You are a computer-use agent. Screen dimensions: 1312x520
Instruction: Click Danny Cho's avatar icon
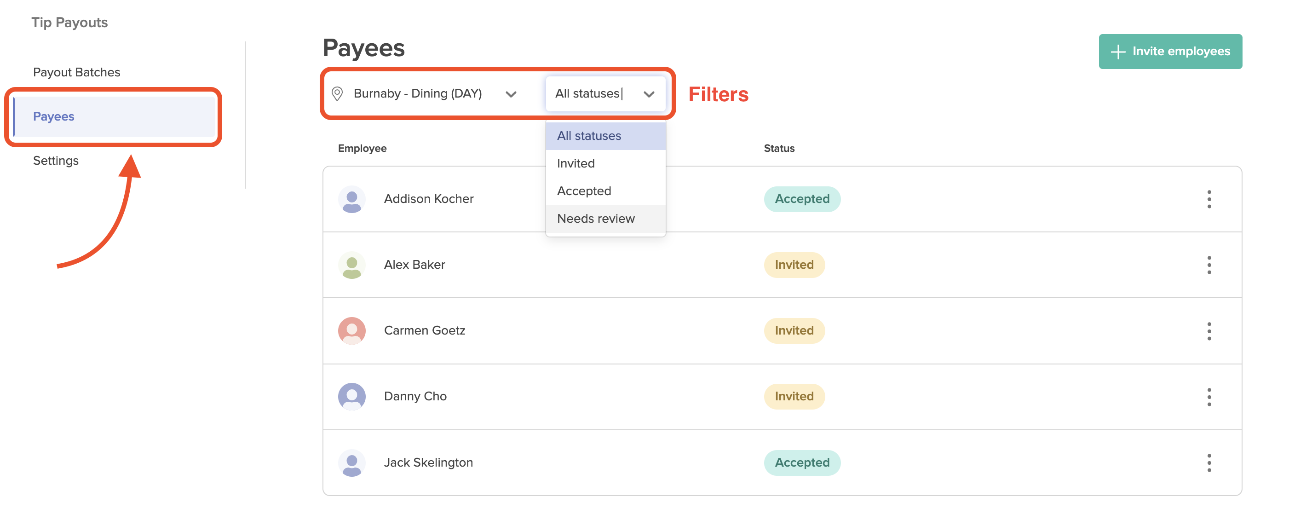351,396
